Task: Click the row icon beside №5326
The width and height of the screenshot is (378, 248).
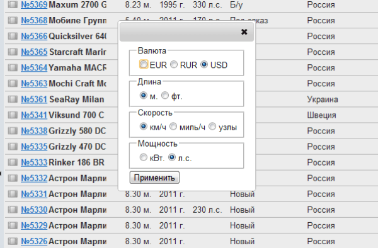Action: (13, 241)
